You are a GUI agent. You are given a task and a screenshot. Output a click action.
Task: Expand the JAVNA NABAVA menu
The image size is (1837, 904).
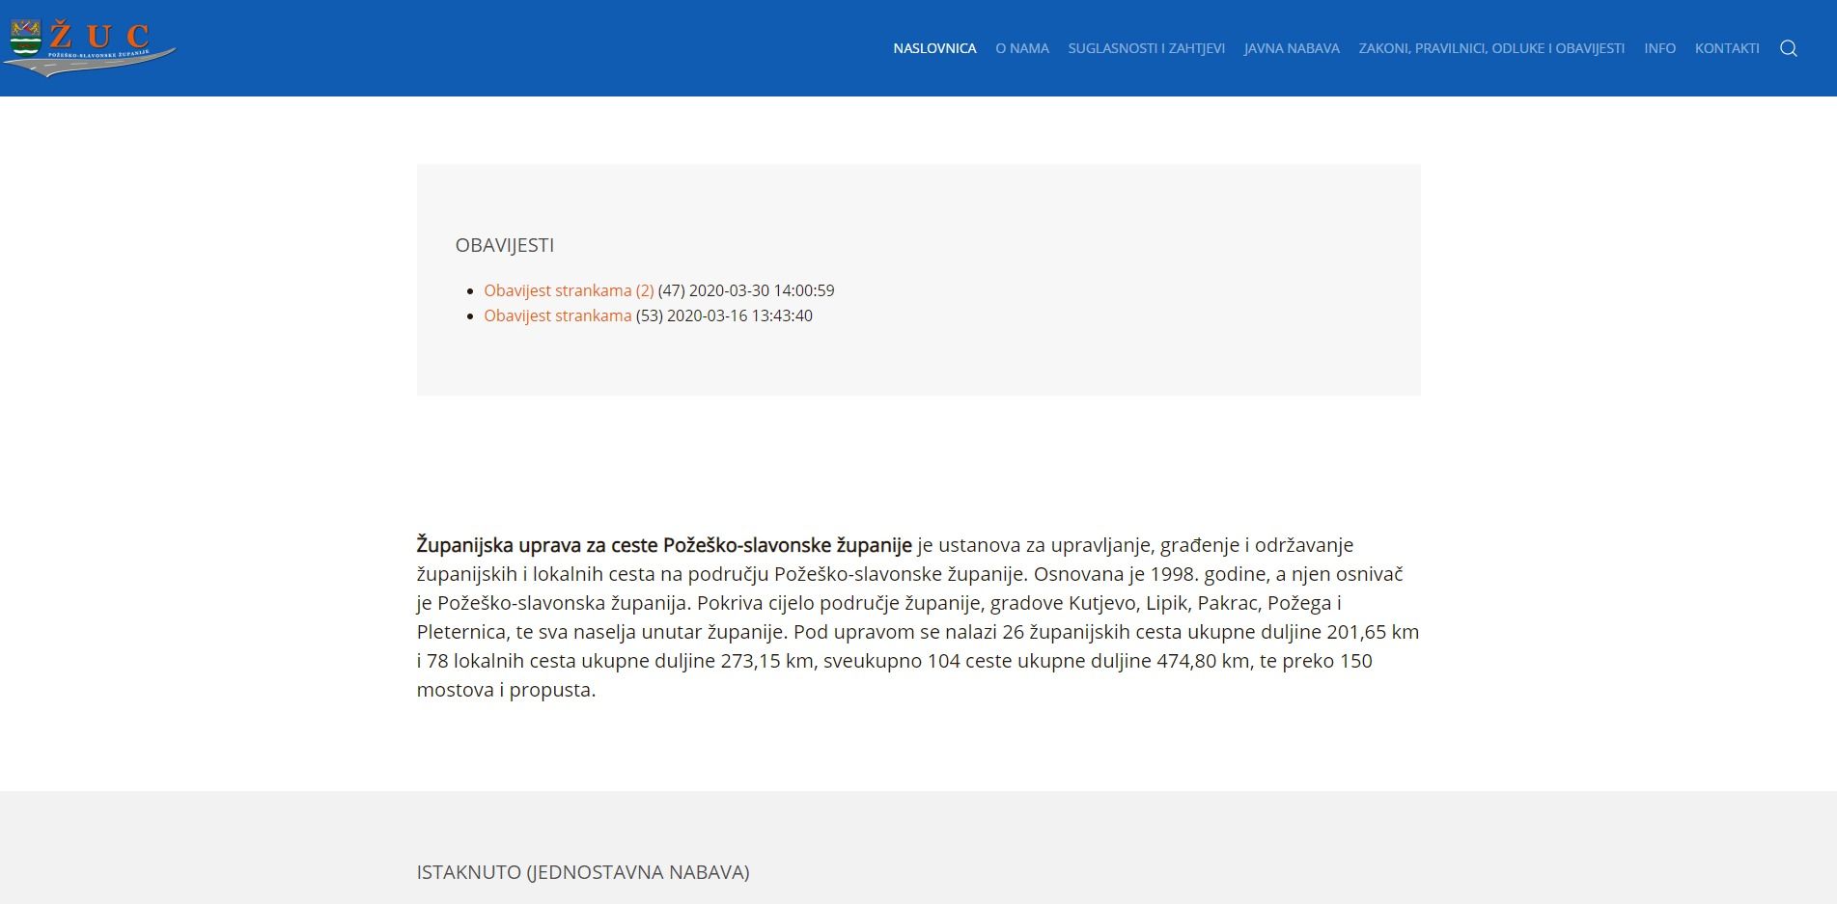[1291, 48]
